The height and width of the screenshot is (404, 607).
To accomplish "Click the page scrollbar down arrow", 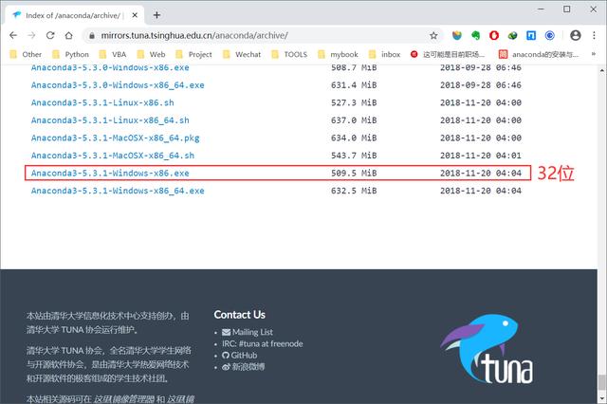I will coord(602,397).
